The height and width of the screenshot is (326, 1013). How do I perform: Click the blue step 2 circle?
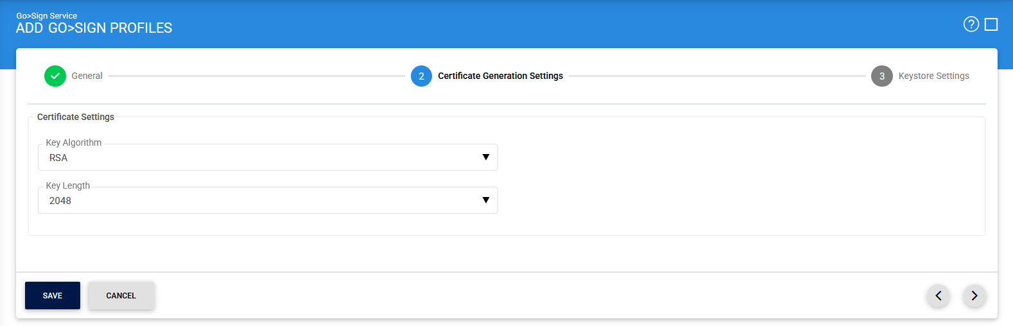(x=421, y=76)
